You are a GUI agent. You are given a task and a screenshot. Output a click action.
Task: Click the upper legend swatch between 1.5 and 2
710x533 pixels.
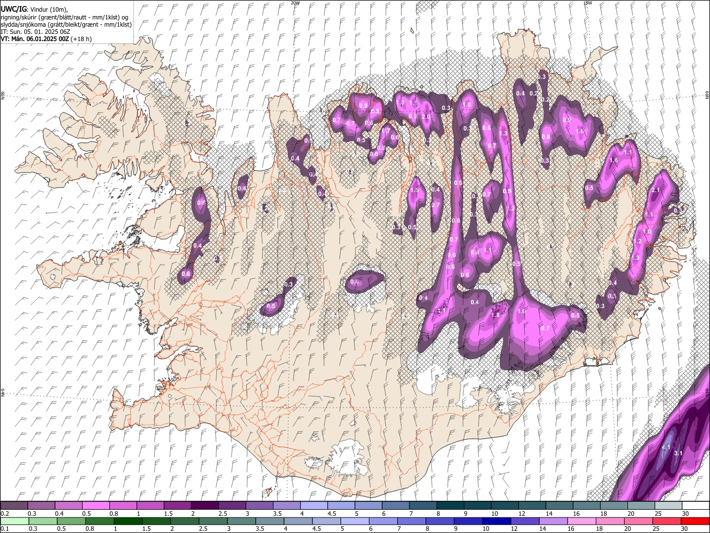(177, 506)
